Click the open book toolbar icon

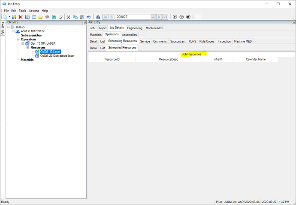tap(27, 17)
